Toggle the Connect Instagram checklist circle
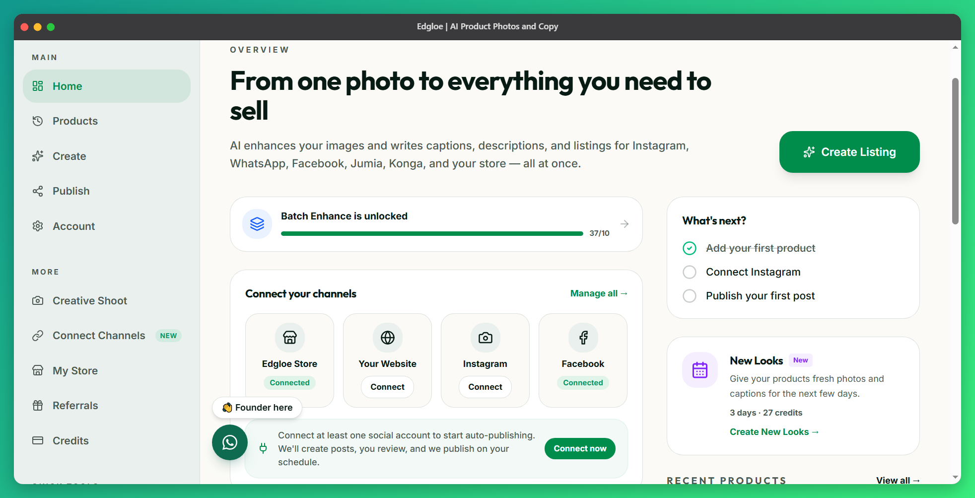The width and height of the screenshot is (975, 498). pyautogui.click(x=690, y=272)
